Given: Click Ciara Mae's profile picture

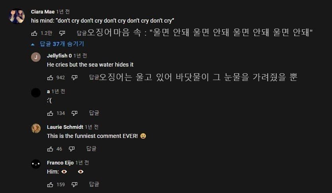Looking at the screenshot, I should coord(17,16).
